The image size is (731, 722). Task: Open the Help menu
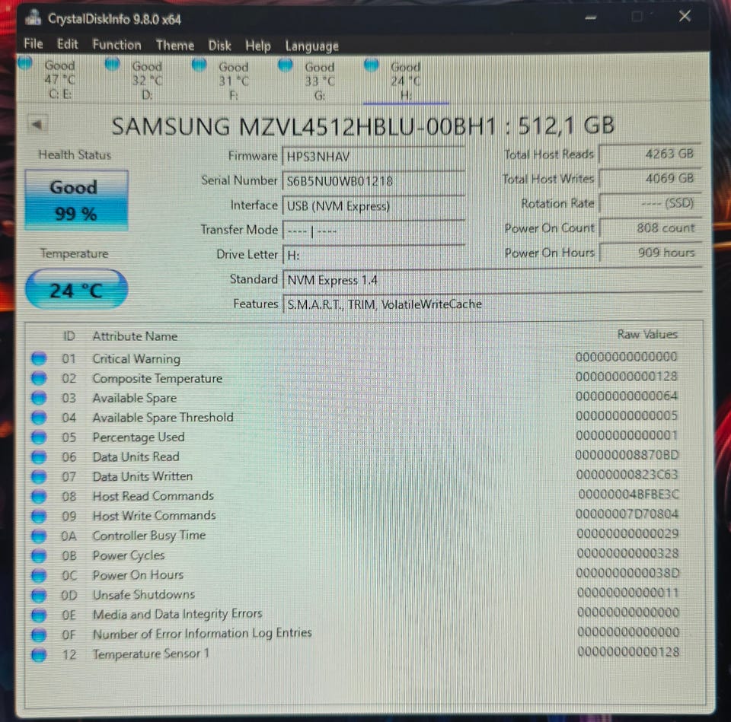[258, 46]
